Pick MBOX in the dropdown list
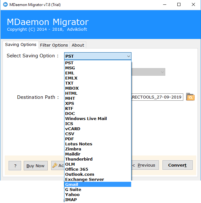201x203 pixels. 98,88
